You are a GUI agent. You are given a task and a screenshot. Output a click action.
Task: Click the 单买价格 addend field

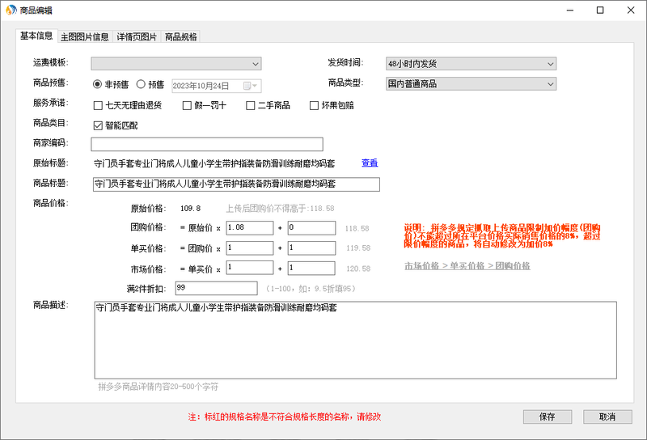point(311,248)
